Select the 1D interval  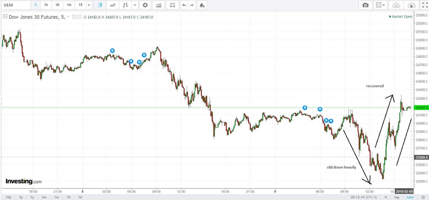[x=57, y=5]
